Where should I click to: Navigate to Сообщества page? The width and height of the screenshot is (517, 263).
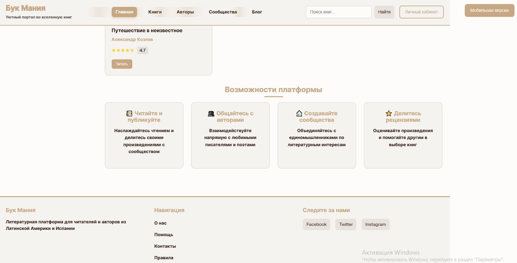(223, 12)
